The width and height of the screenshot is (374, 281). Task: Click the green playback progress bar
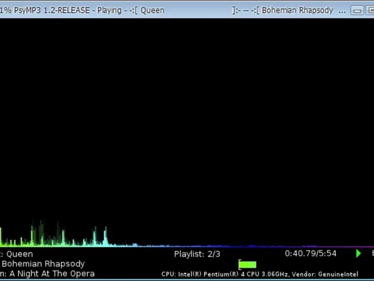click(247, 265)
